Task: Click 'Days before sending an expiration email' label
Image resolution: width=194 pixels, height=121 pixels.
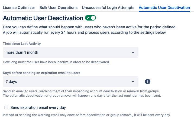Action: coord(41,73)
